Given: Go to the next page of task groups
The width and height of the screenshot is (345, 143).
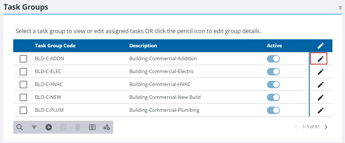Looking at the screenshot, I should point(326,127).
